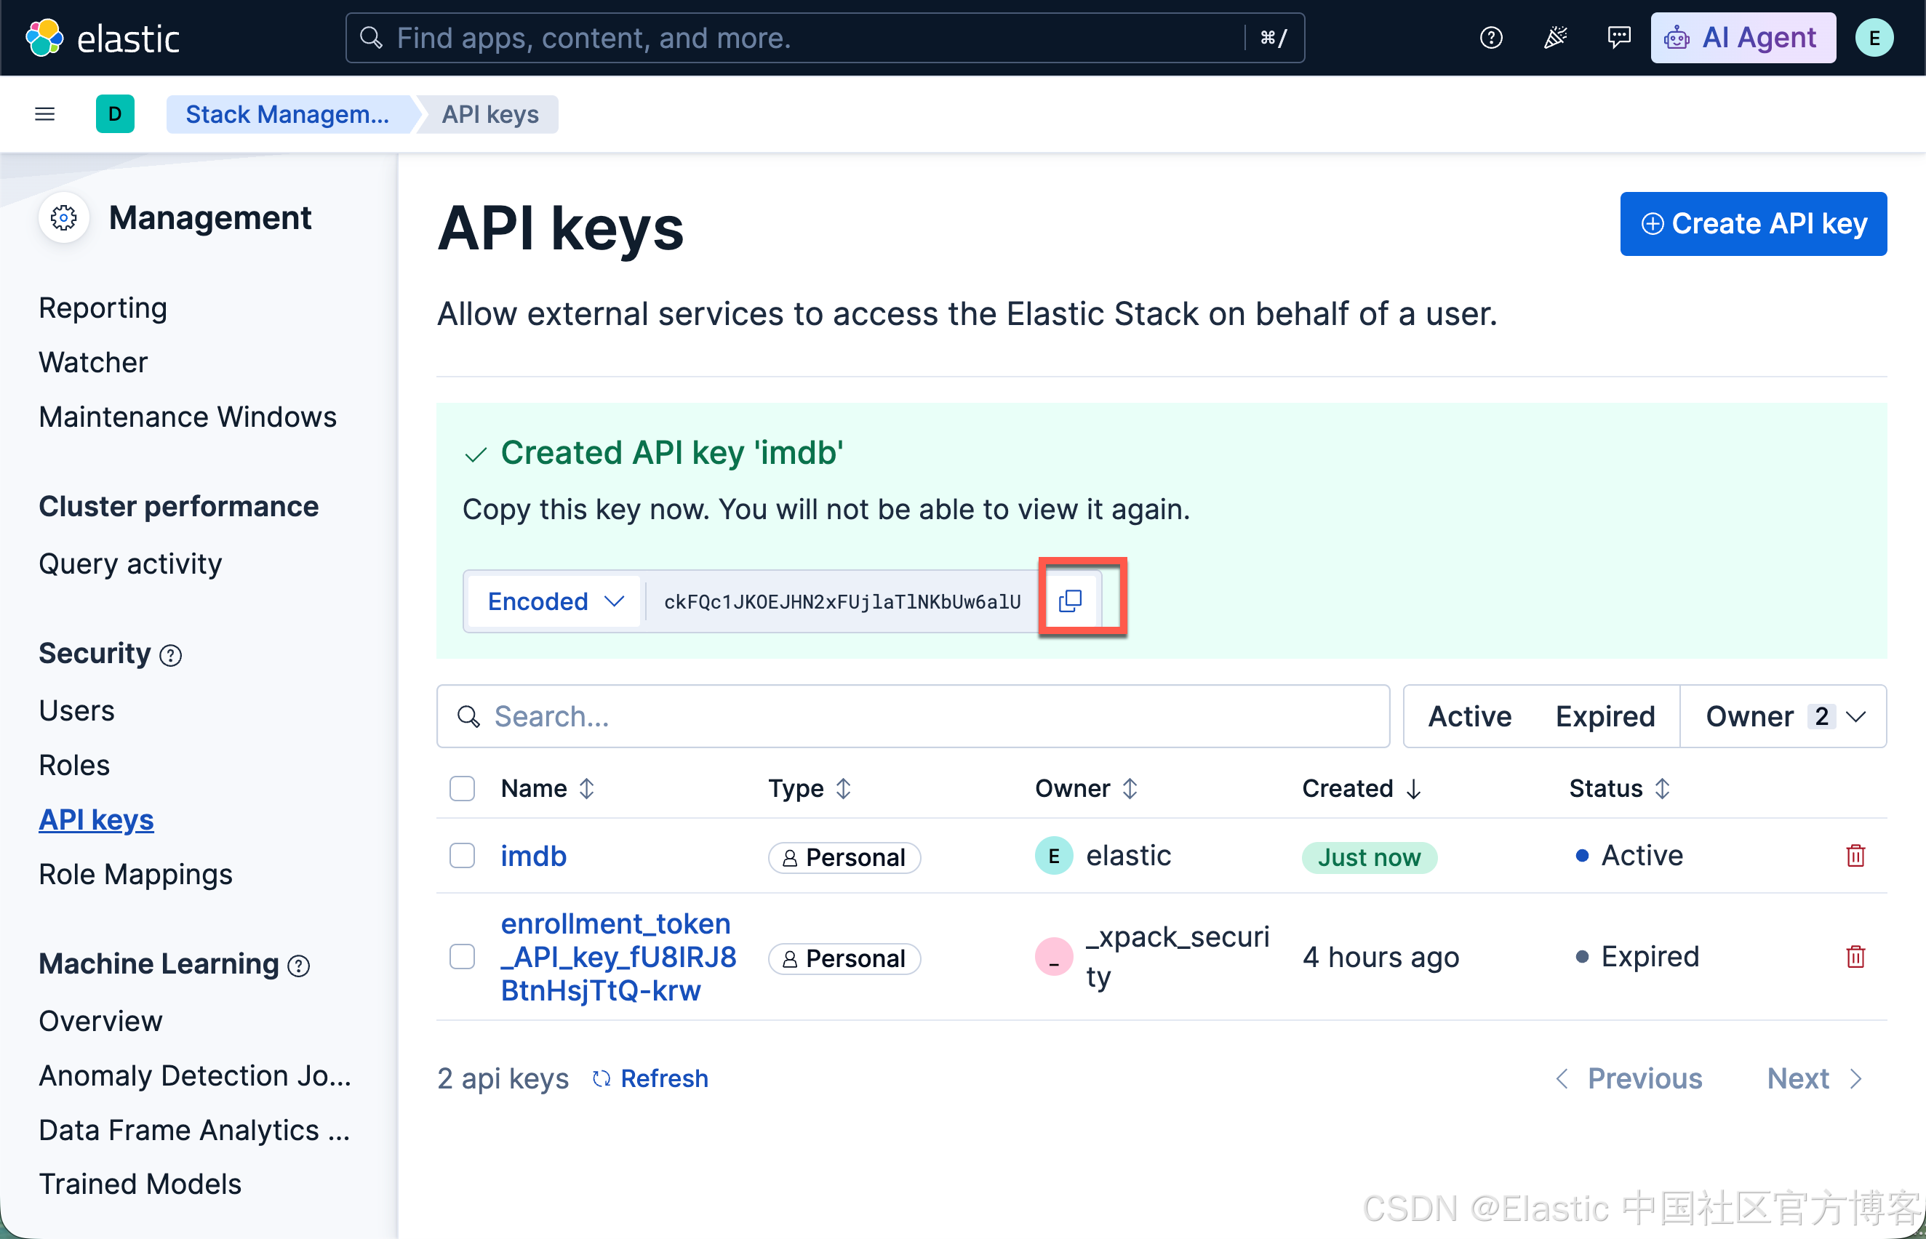This screenshot has height=1239, width=1926.
Task: Click the Machine Learning section help icon
Action: pos(299,966)
